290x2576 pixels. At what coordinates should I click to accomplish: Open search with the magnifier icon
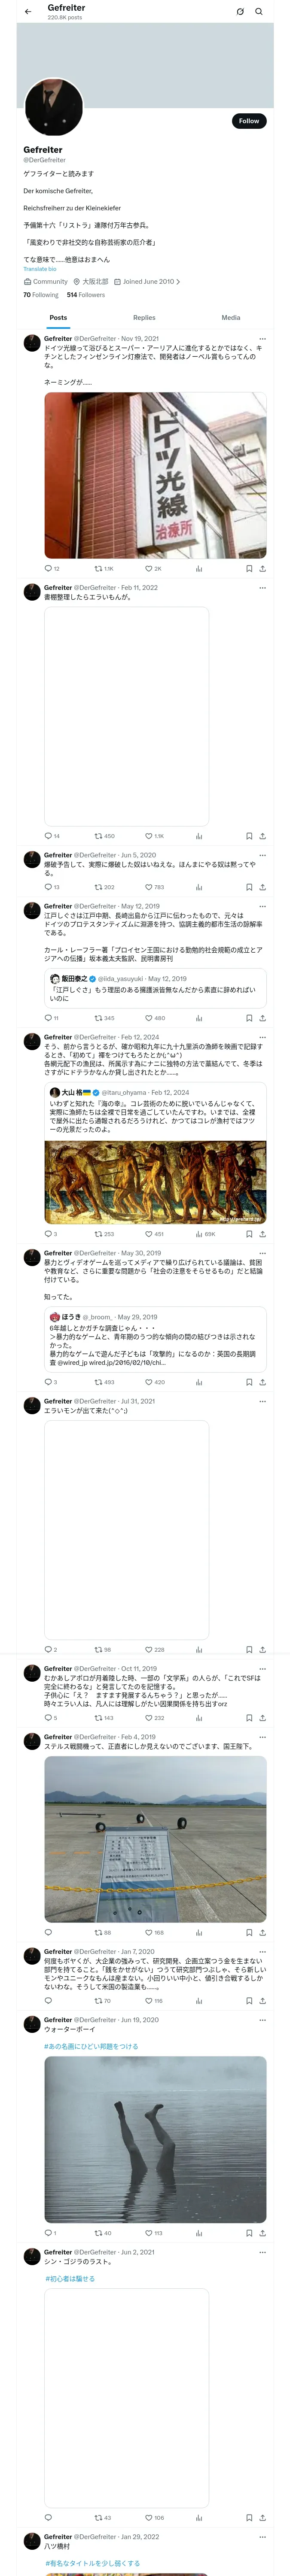[x=259, y=12]
